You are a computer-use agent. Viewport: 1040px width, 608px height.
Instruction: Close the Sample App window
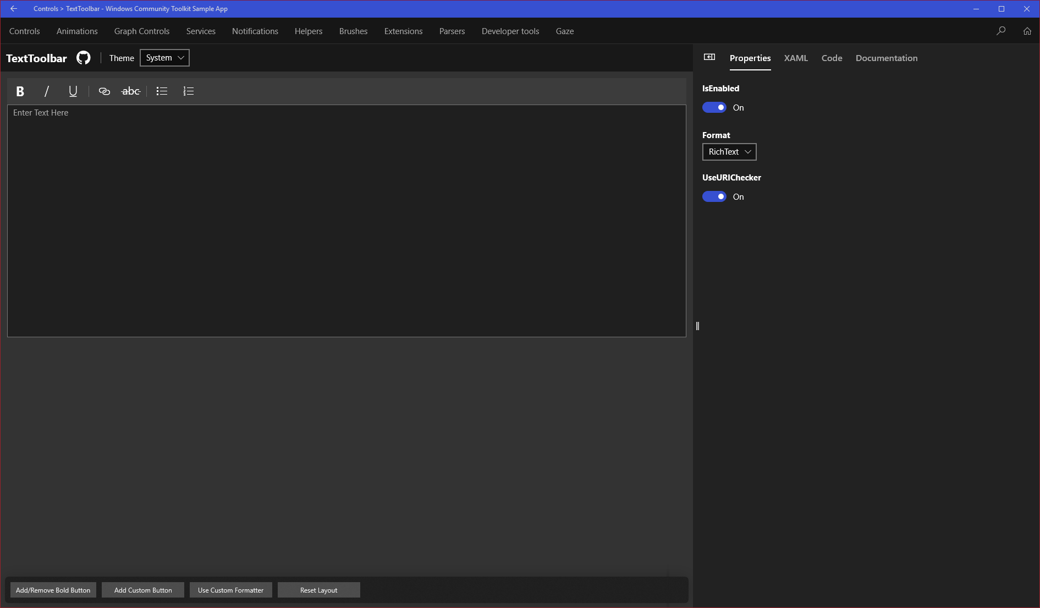(x=1027, y=9)
